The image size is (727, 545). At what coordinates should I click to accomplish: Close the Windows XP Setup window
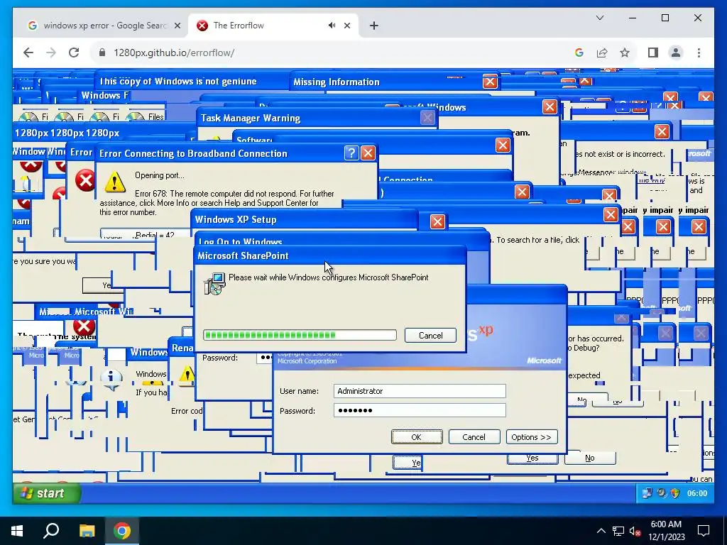point(437,221)
